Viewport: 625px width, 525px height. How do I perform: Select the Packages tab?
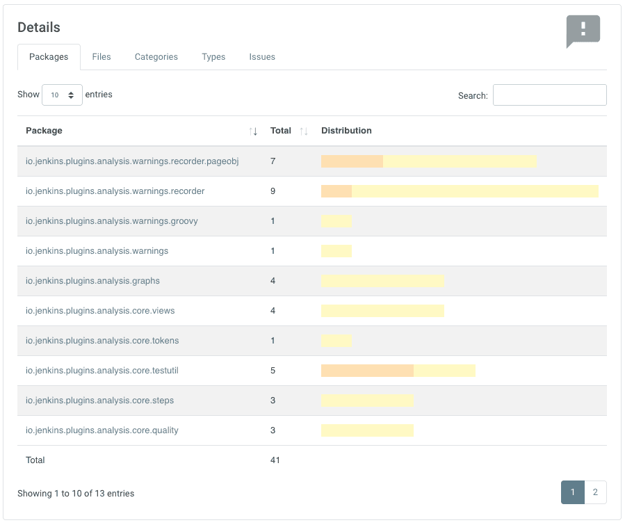(x=49, y=56)
